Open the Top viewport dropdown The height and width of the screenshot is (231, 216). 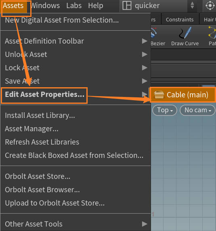click(x=165, y=110)
